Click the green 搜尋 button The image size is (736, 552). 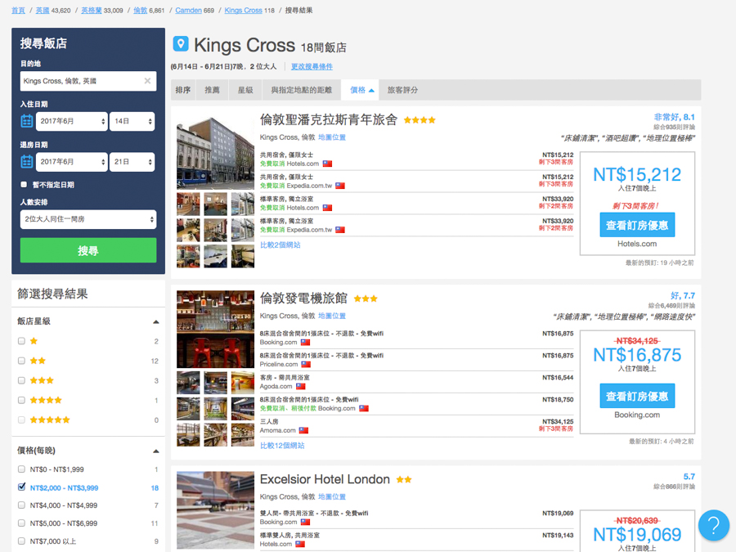[88, 250]
